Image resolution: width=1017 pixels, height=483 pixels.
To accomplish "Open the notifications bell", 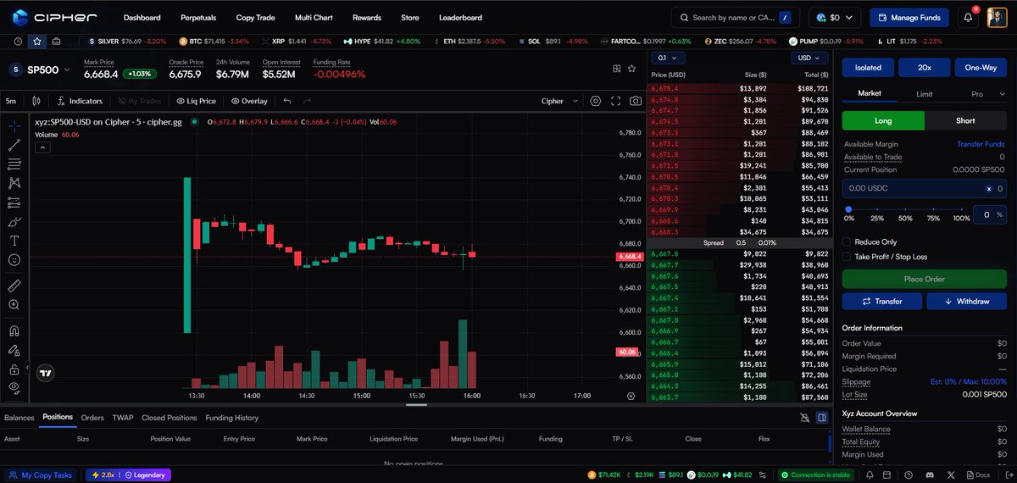I will (969, 17).
